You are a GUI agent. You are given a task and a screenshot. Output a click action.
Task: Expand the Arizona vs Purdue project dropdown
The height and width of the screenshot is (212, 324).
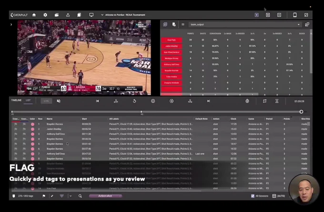(102, 15)
